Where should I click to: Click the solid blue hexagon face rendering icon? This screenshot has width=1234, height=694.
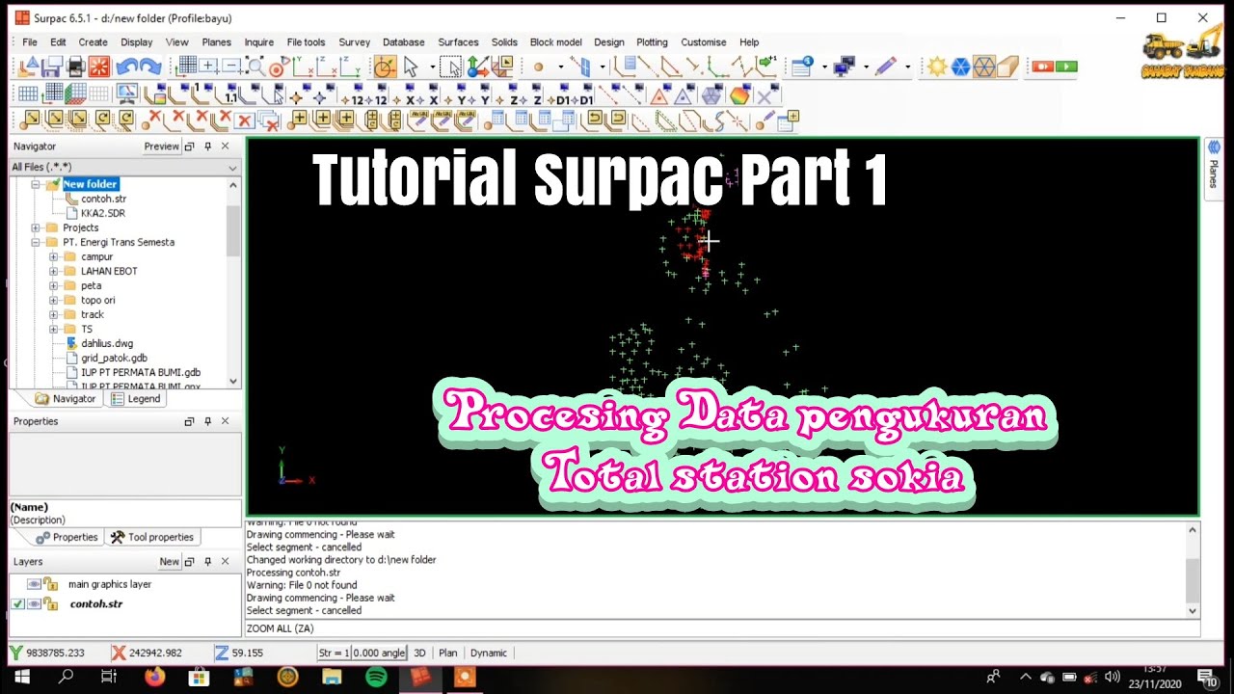click(960, 67)
